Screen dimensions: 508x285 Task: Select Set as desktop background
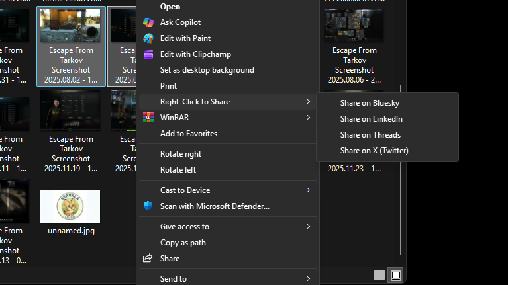coord(228,70)
